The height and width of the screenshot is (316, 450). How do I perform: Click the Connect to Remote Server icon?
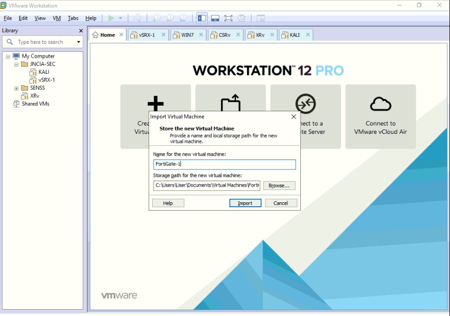click(x=306, y=103)
